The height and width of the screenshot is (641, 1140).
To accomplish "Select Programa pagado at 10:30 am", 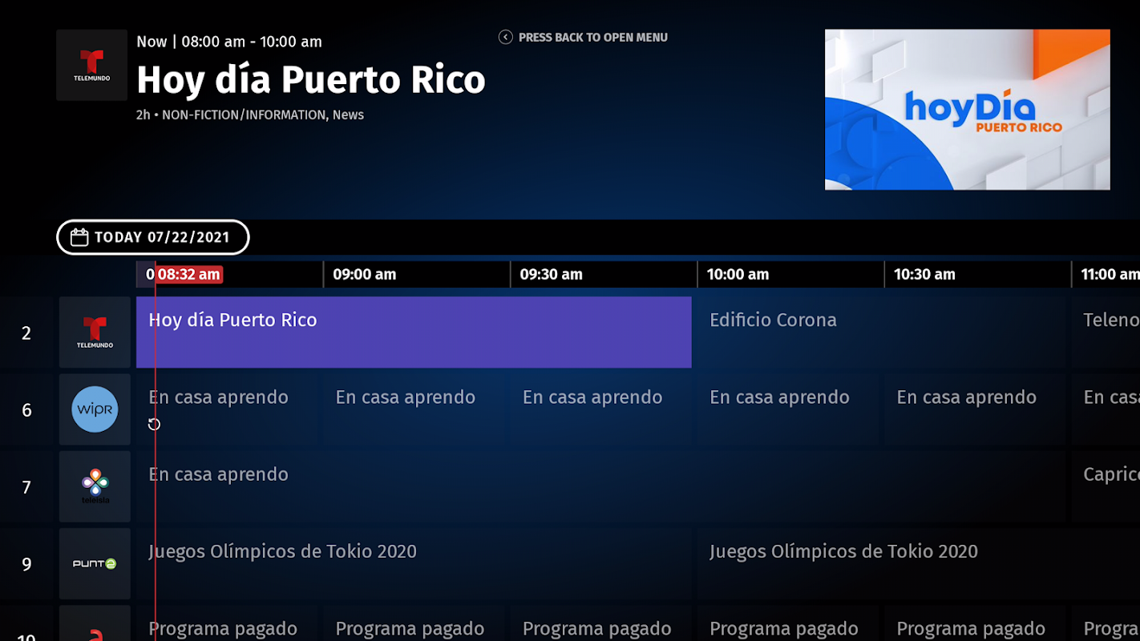I will click(x=975, y=623).
